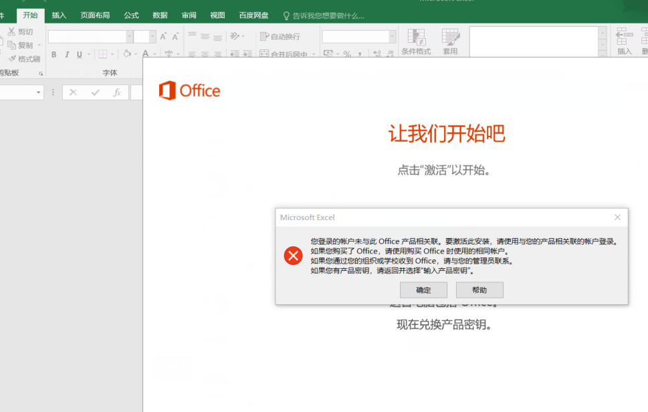Click the Tell Me lightbulb icon

286,15
